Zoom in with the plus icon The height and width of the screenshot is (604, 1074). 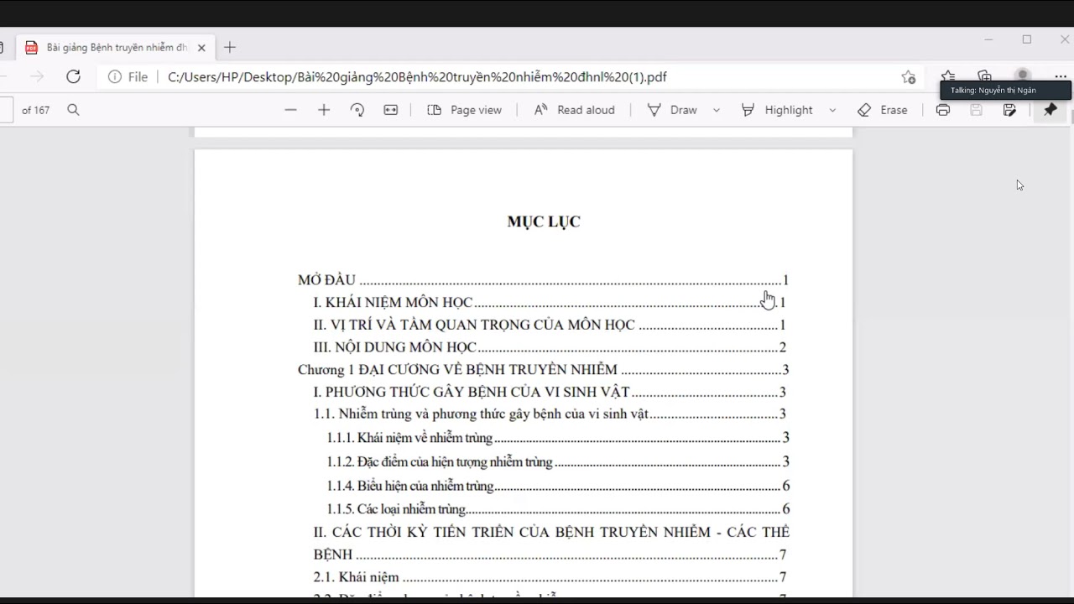(x=324, y=110)
